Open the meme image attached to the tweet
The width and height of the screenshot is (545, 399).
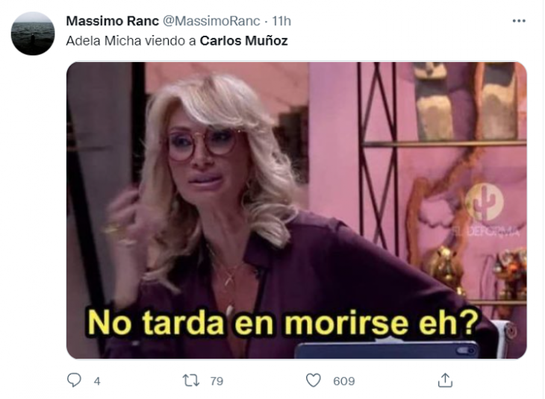click(x=296, y=210)
